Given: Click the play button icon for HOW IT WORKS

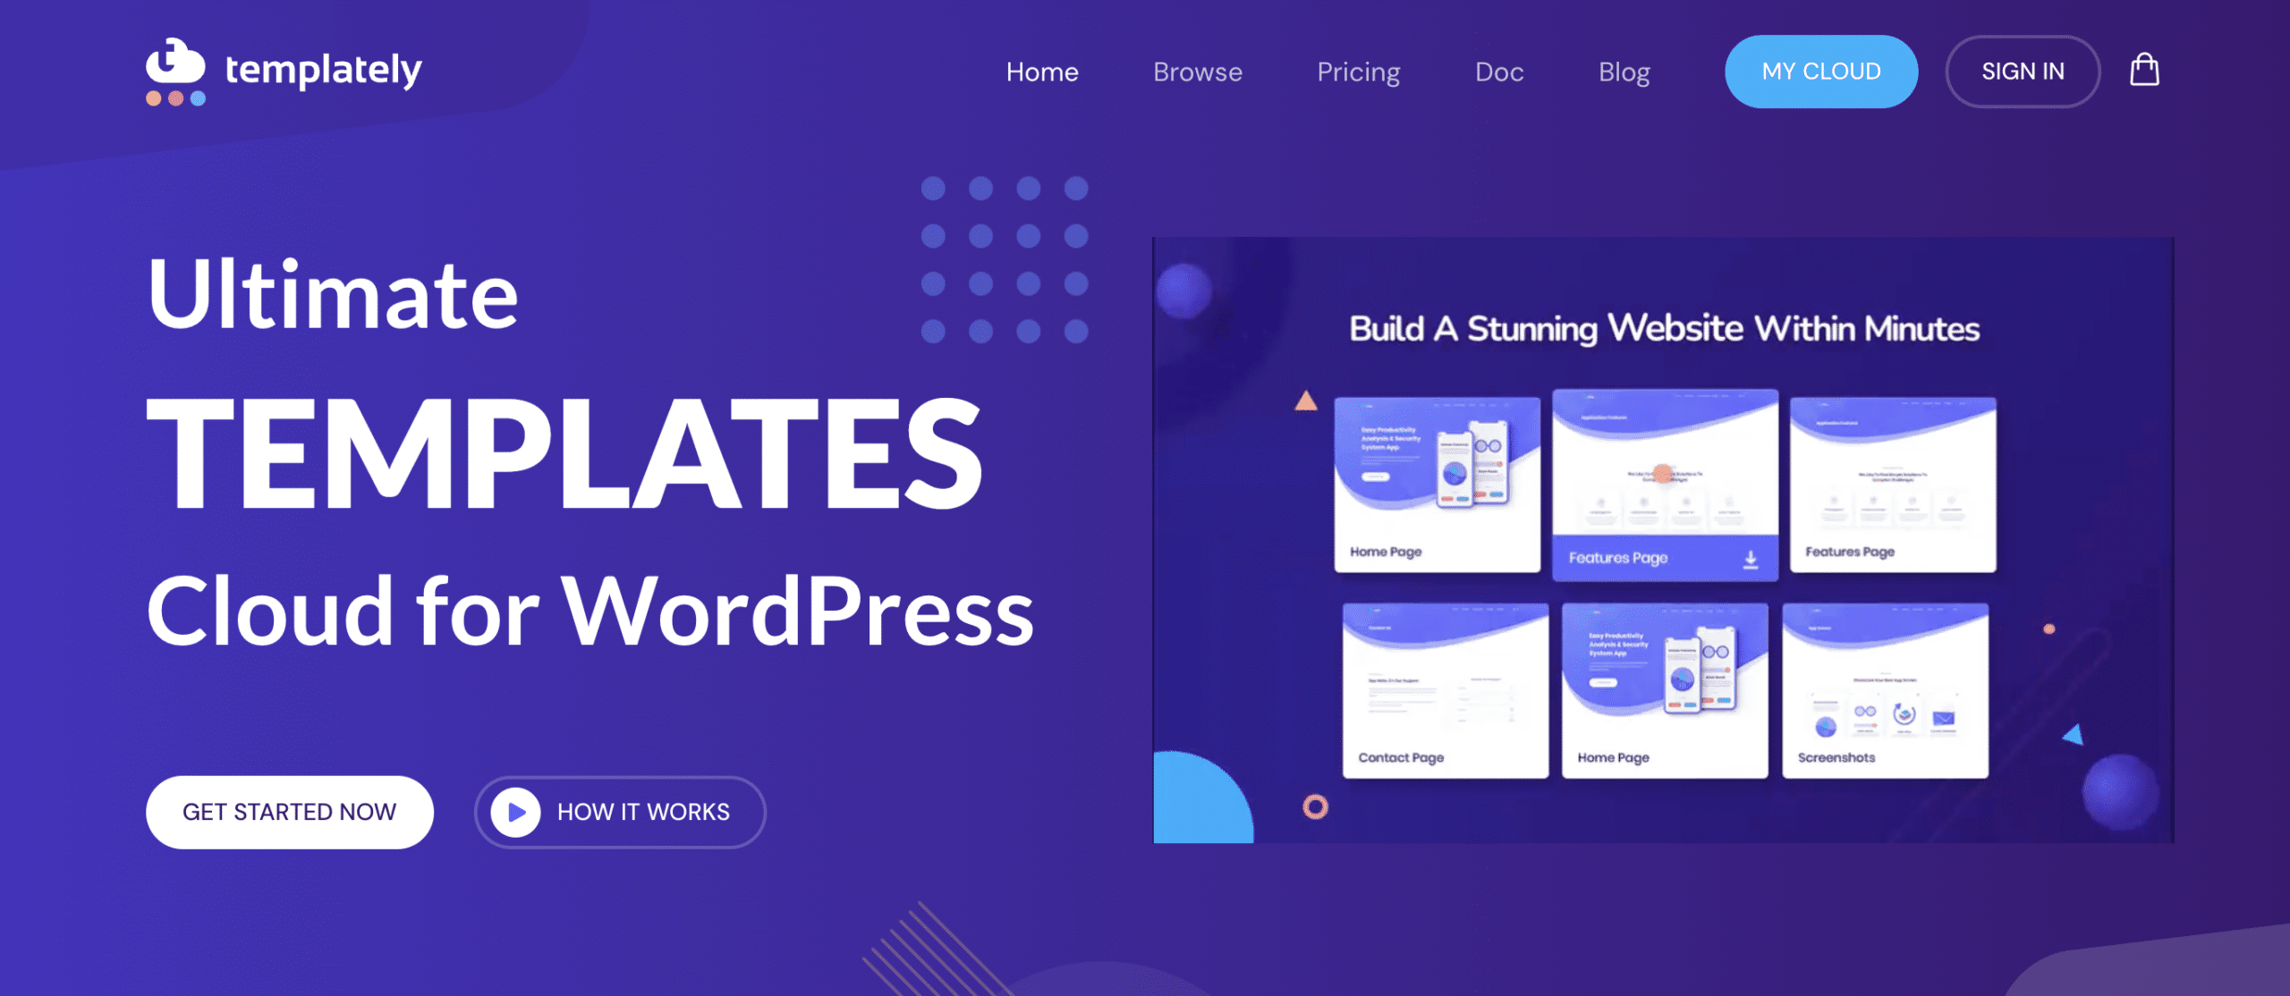Looking at the screenshot, I should pos(520,812).
